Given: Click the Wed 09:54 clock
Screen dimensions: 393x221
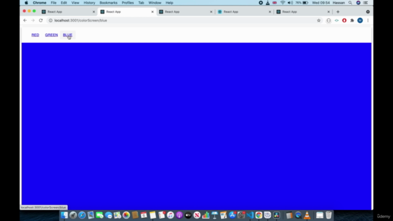Looking at the screenshot, I should point(321,2).
